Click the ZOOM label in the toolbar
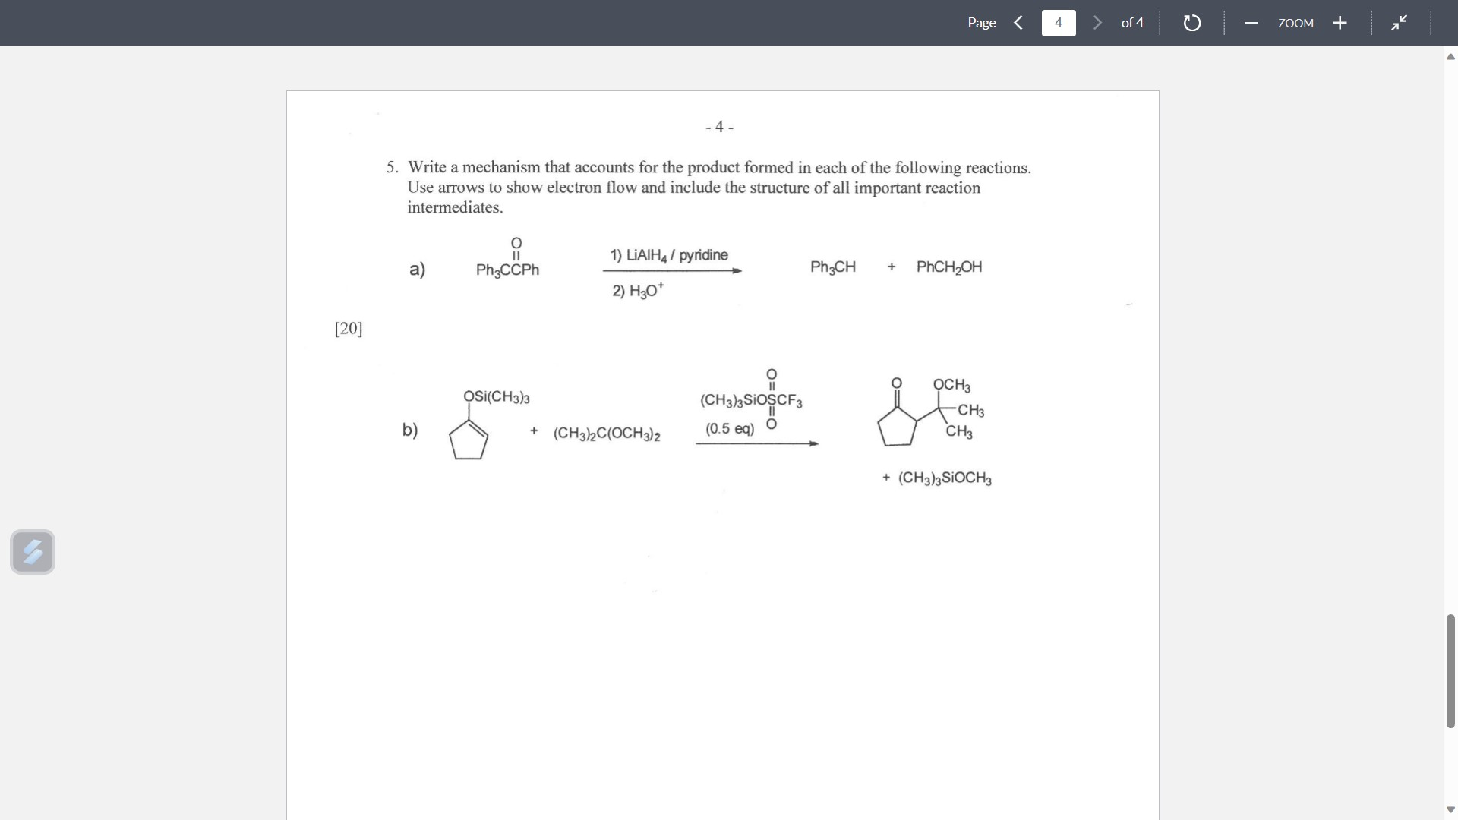Screen dimensions: 1458x820 [1296, 23]
